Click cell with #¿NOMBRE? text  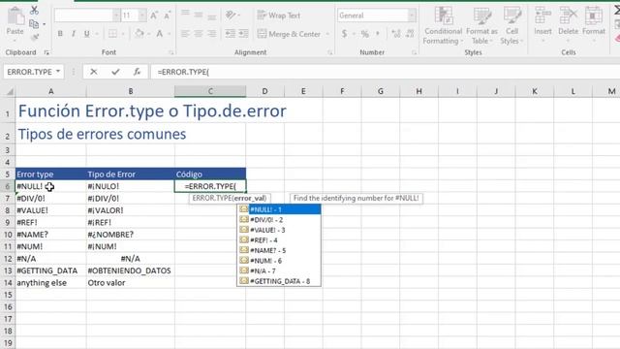[131, 235]
